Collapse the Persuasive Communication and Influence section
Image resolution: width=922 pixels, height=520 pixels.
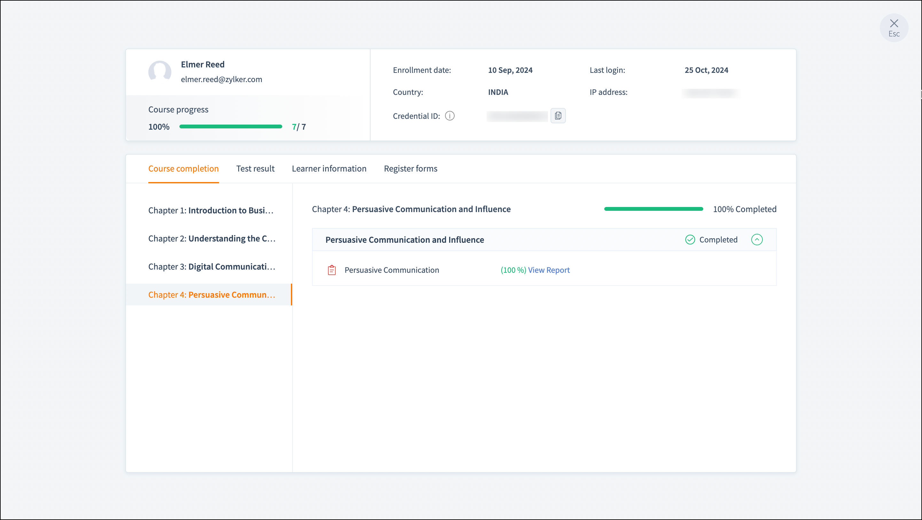tap(757, 240)
